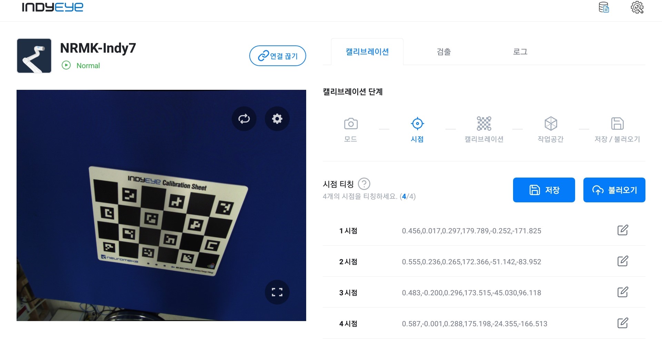This screenshot has height=340, width=662.
Task: Click the blue 저장 button
Action: click(x=544, y=190)
